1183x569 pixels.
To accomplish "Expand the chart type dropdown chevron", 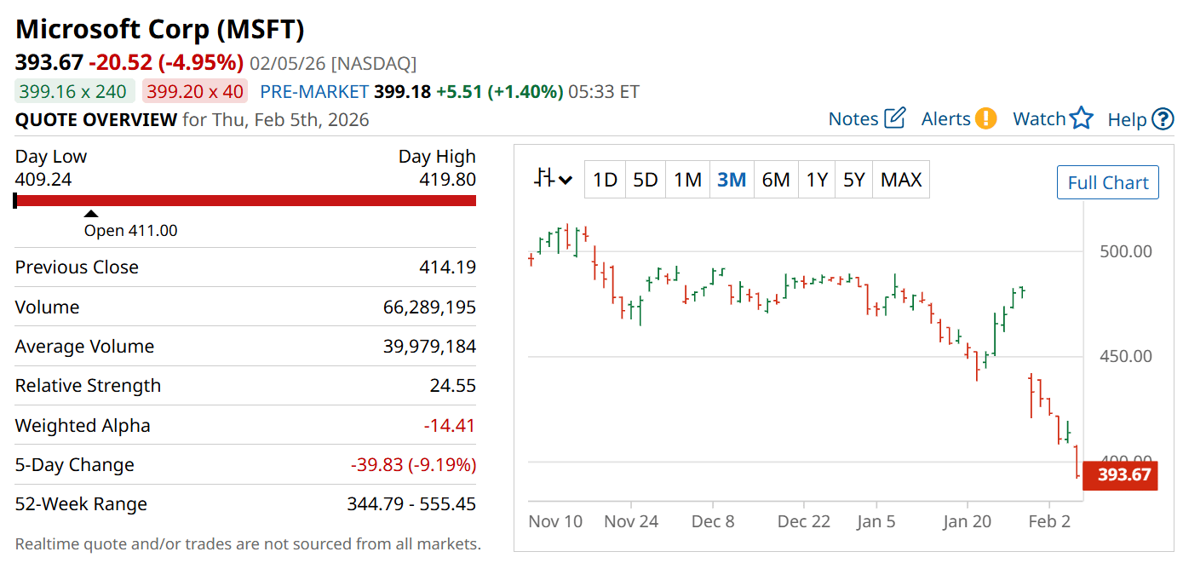I will pyautogui.click(x=566, y=180).
